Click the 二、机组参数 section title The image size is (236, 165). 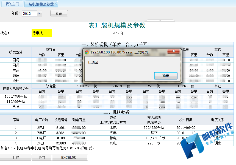117,112
